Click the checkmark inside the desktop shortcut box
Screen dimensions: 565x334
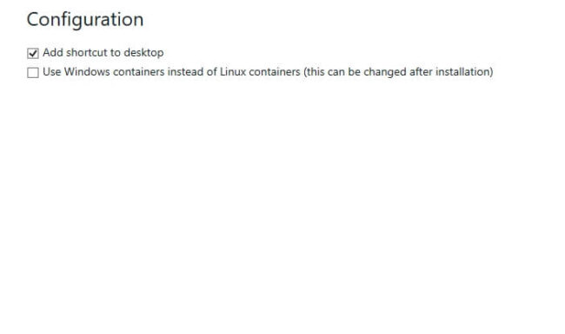[x=33, y=53]
